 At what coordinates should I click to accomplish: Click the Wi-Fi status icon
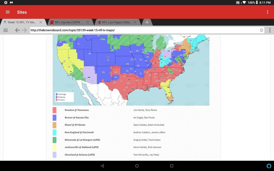(244, 3)
